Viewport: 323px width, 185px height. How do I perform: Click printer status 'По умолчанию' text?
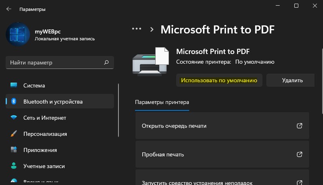[x=255, y=62]
